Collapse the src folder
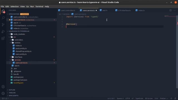Image resolution: width=178 pixels, height=100 pixels. coord(9,37)
